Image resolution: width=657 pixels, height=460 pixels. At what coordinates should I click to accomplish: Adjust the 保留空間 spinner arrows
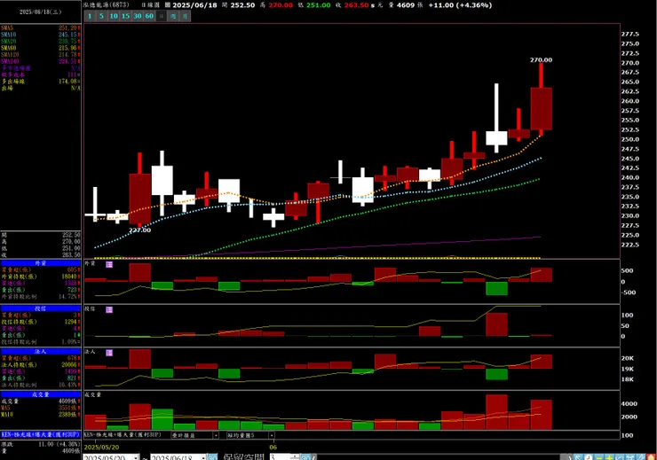295,457
